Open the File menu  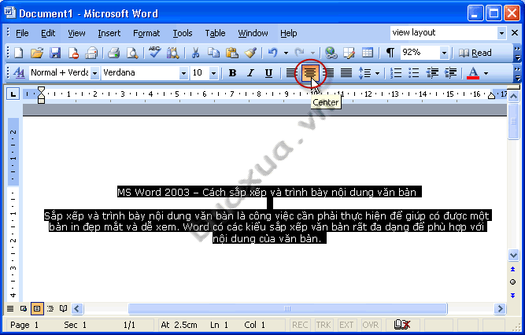[x=22, y=33]
